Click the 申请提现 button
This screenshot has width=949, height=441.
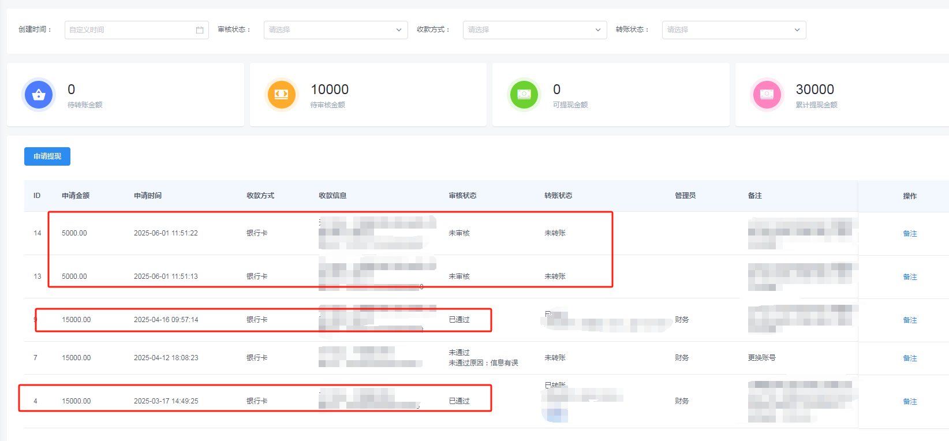(x=47, y=156)
